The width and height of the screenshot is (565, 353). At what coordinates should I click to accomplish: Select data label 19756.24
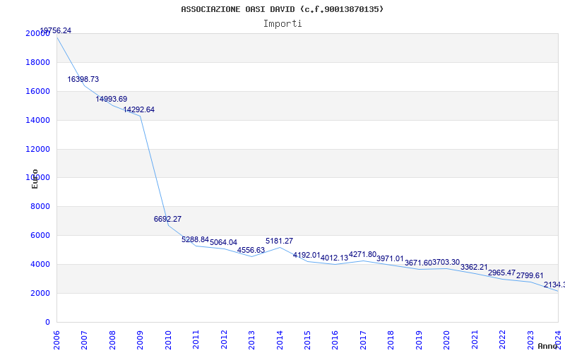[56, 30]
